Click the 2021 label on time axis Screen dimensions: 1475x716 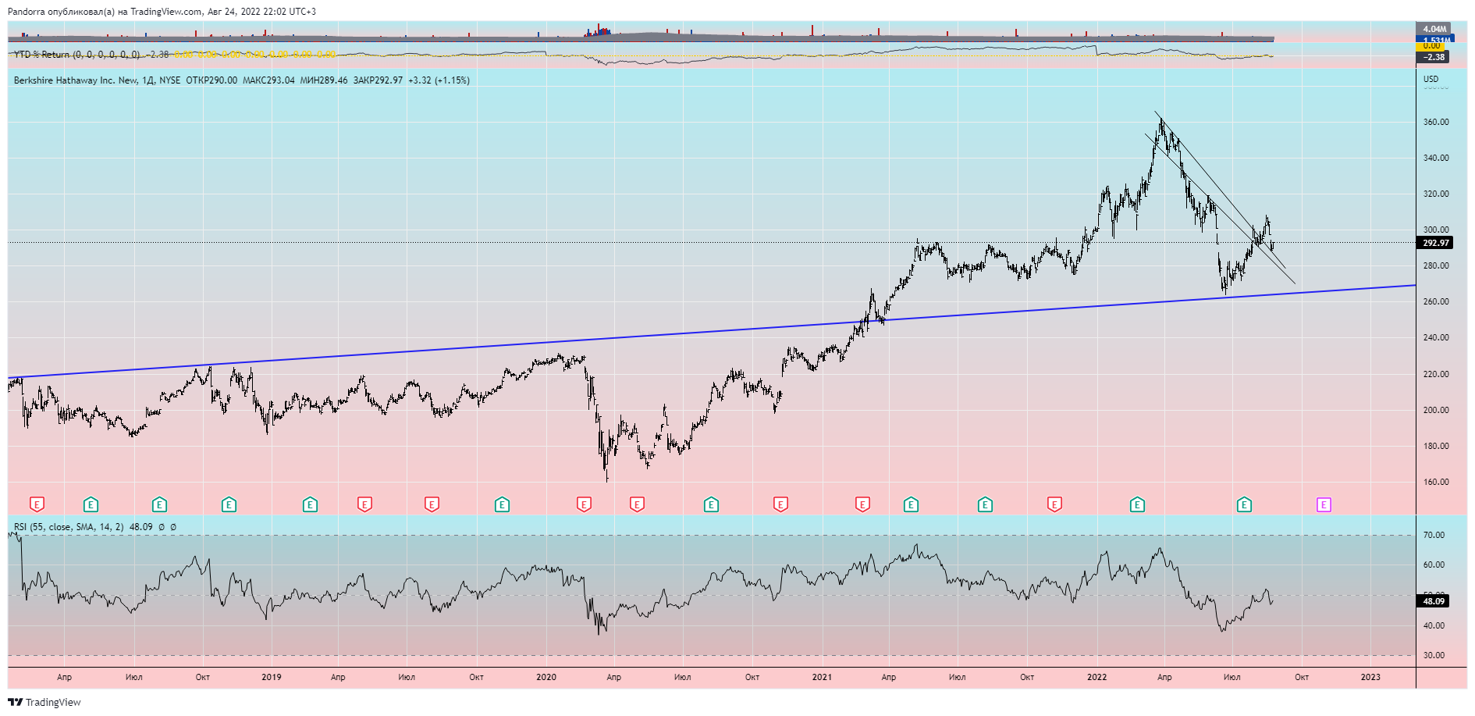822,677
